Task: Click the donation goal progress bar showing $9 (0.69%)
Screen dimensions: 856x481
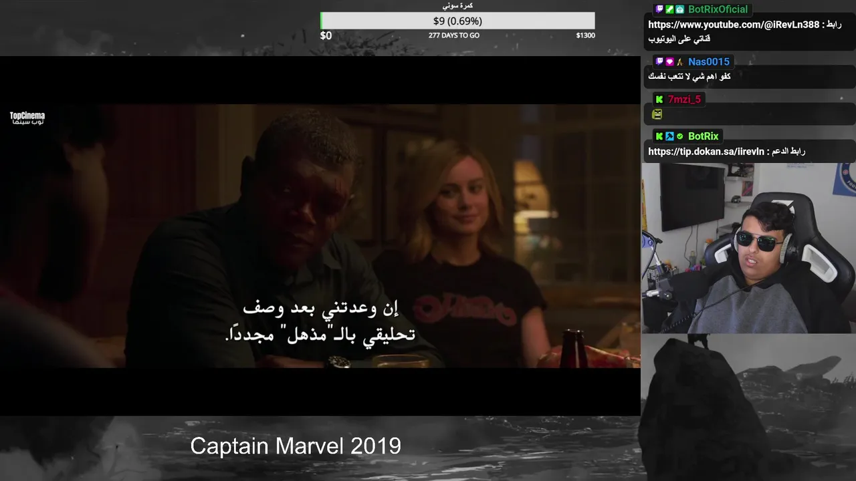Action: (457, 21)
